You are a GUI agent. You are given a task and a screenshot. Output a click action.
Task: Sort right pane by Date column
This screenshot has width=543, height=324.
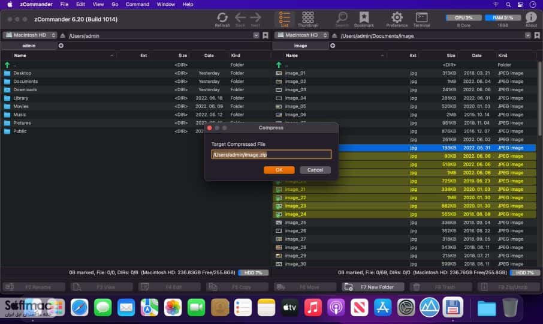(x=476, y=55)
